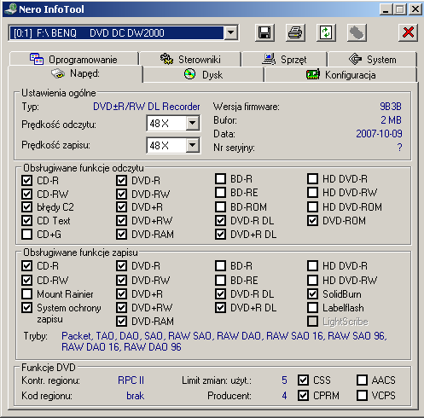
Task: Toggle DVD+R DL checkbox in read functions
Action: click(x=220, y=235)
